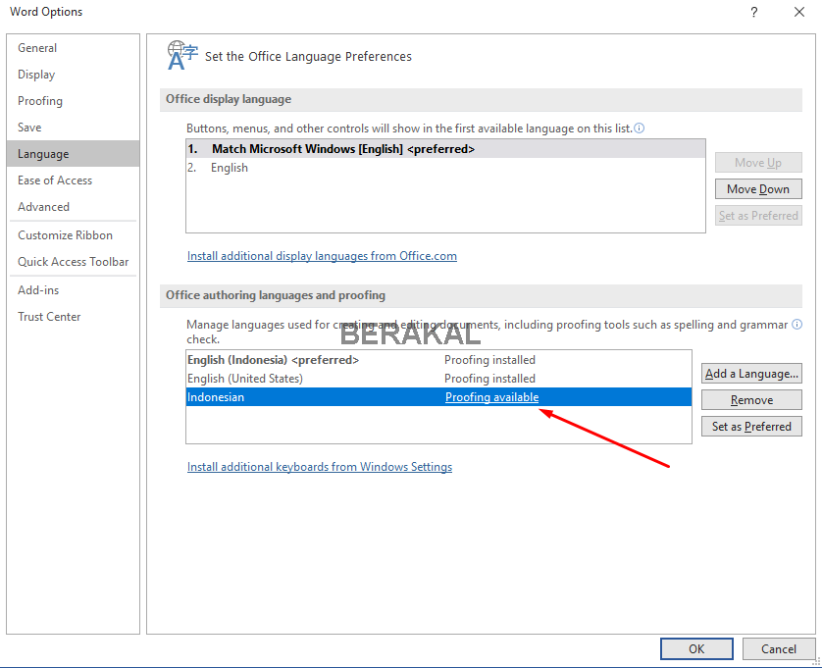Open the Add-ins category
This screenshot has width=822, height=668.
tap(73, 290)
